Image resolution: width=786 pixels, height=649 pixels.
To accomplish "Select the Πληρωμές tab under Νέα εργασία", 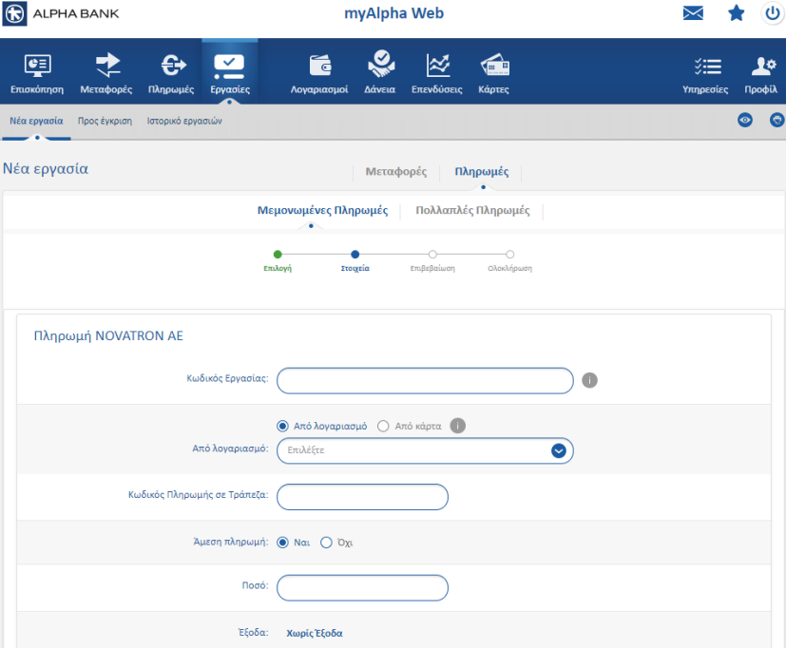I will [482, 171].
